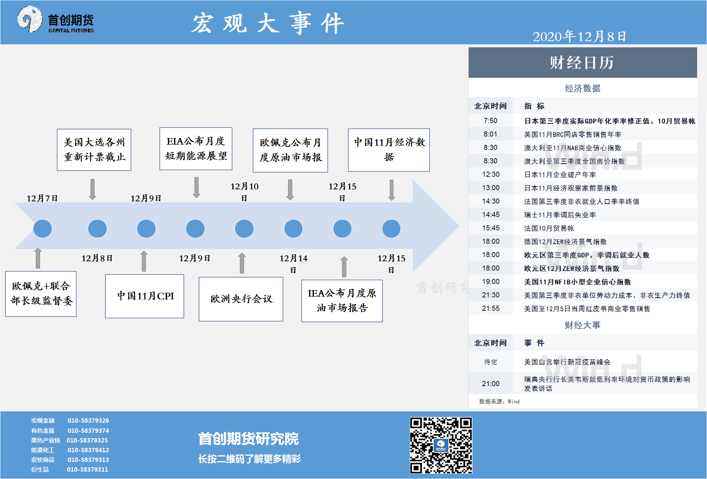Viewport: 707px width, 479px height.
Task: Click the 数据来源: Wind note
Action: pyautogui.click(x=499, y=402)
